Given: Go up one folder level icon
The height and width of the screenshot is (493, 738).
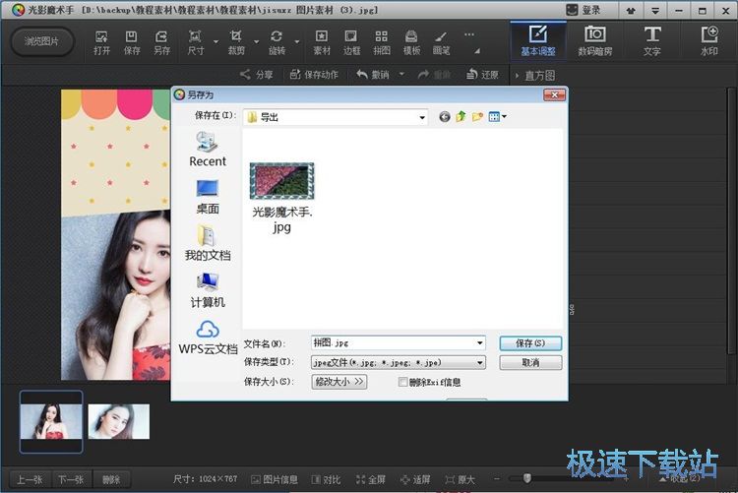Looking at the screenshot, I should (461, 117).
